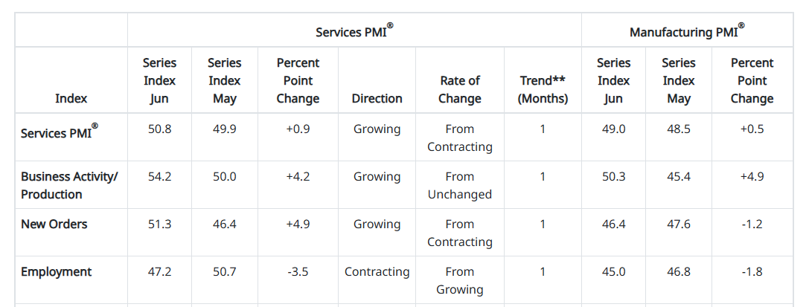Image resolution: width=809 pixels, height=307 pixels.
Task: Select the 50.8 Services PMI June value
Action: click(x=159, y=129)
